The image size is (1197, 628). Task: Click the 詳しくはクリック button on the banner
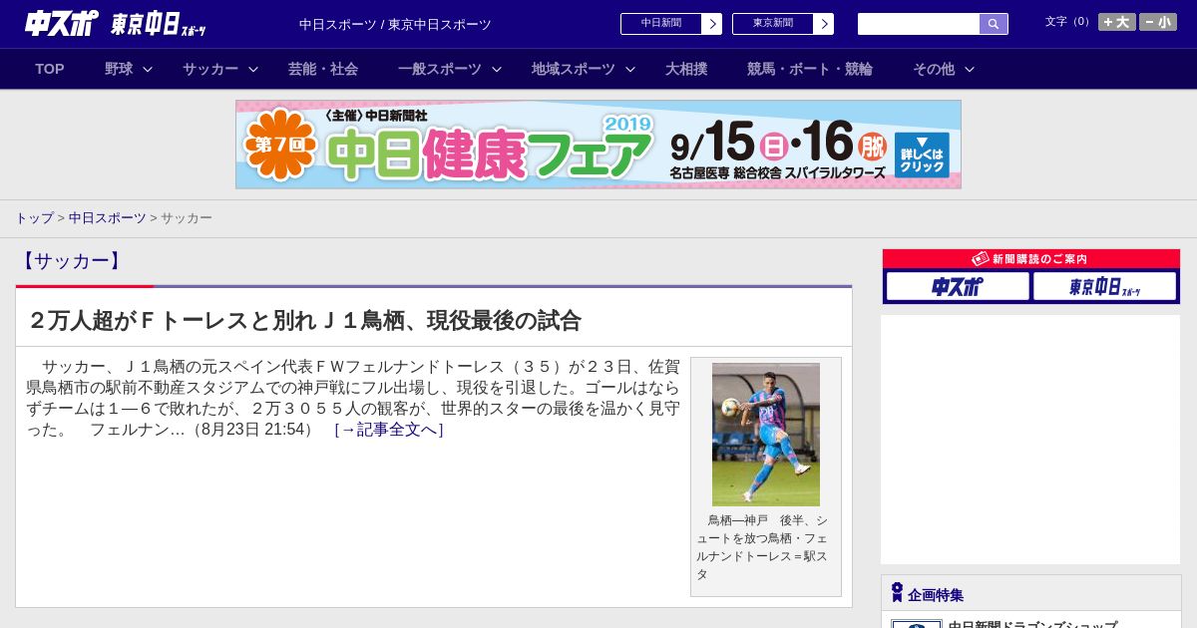click(922, 156)
